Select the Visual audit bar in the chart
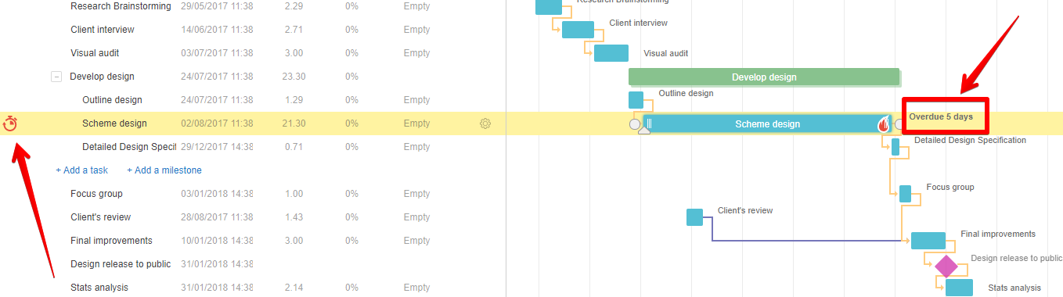Image resolution: width=1063 pixels, height=297 pixels. 611,53
